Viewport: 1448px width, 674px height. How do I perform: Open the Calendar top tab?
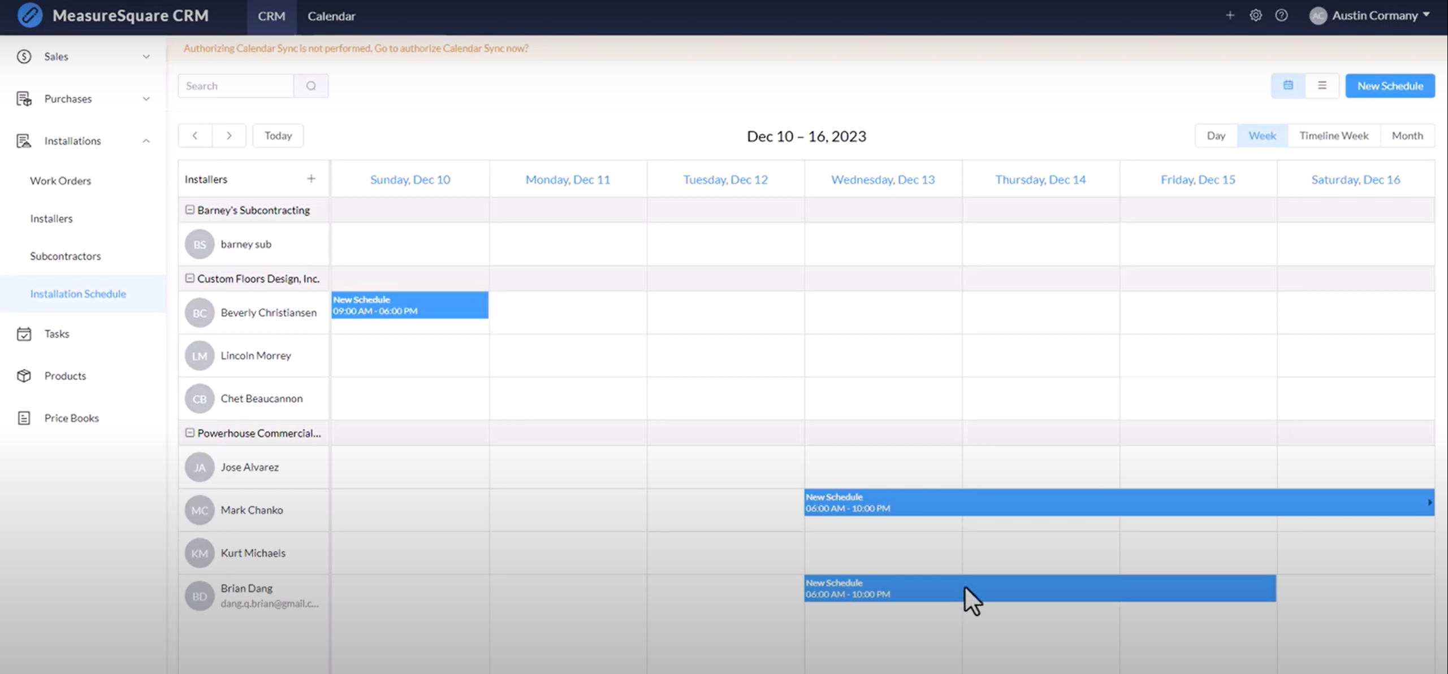(x=331, y=16)
